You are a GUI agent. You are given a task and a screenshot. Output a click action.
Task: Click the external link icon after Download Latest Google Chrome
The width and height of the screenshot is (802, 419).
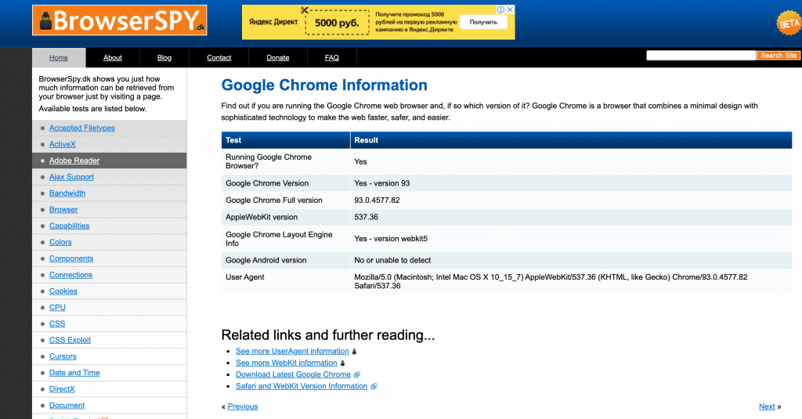pos(357,375)
